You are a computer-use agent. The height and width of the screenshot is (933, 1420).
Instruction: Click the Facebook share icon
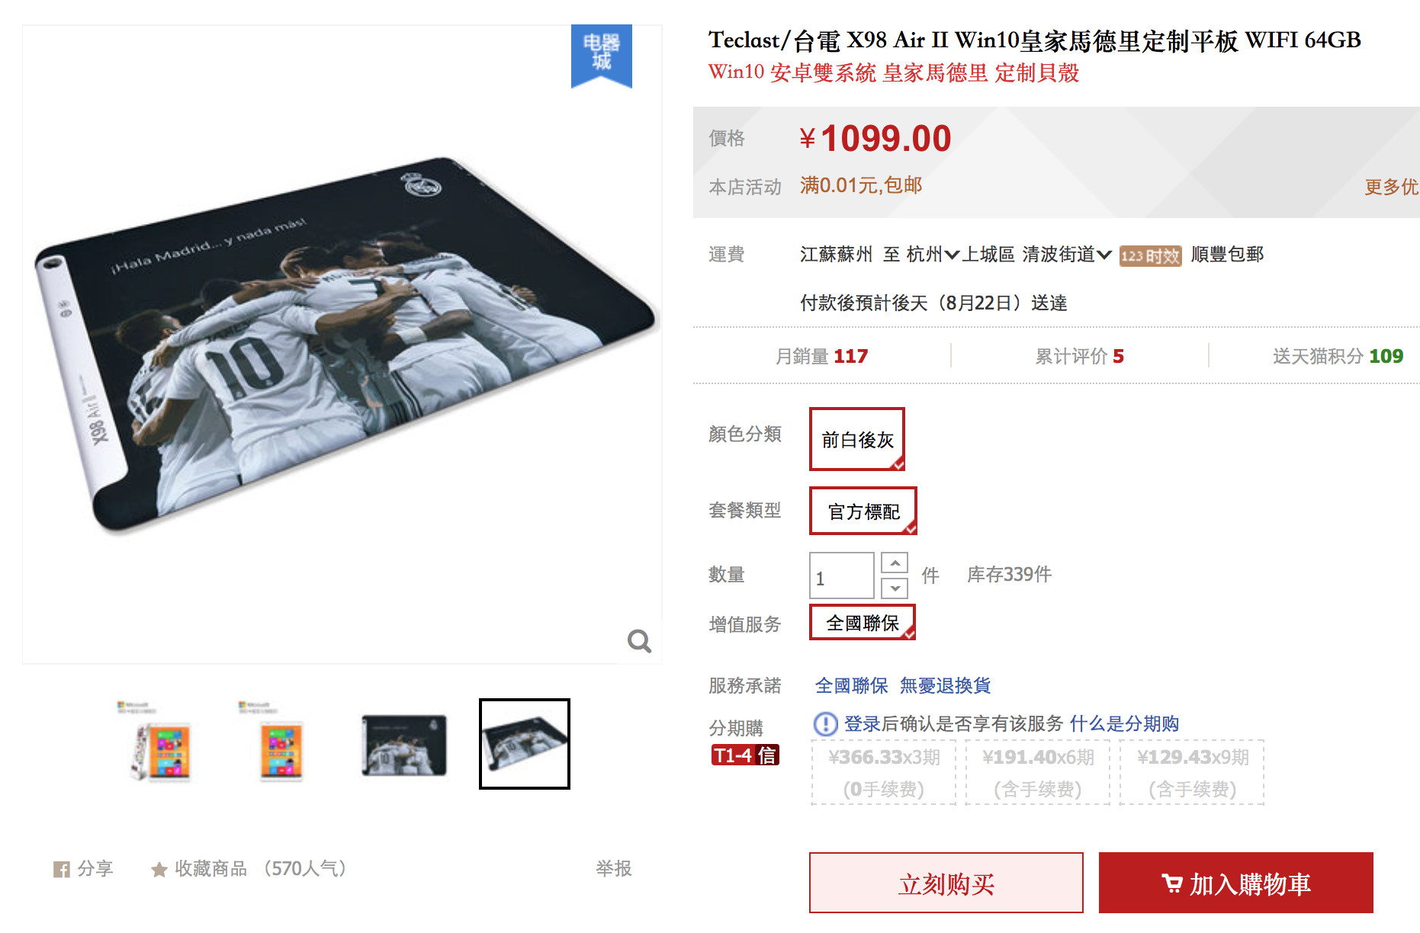click(61, 869)
